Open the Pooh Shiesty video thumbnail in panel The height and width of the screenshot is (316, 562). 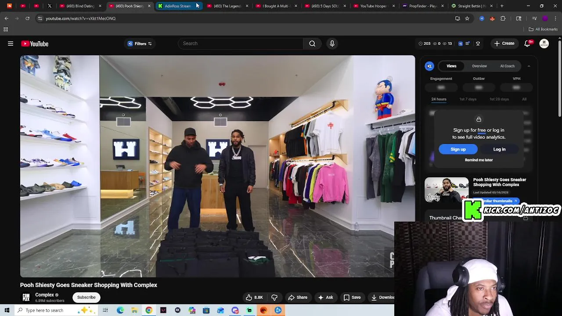(447, 190)
